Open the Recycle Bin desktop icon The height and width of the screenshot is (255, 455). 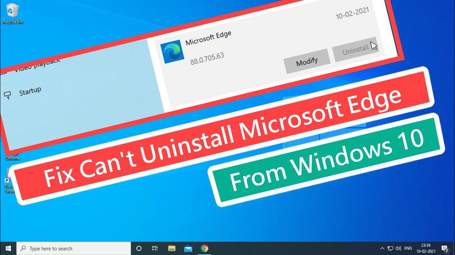pyautogui.click(x=12, y=14)
